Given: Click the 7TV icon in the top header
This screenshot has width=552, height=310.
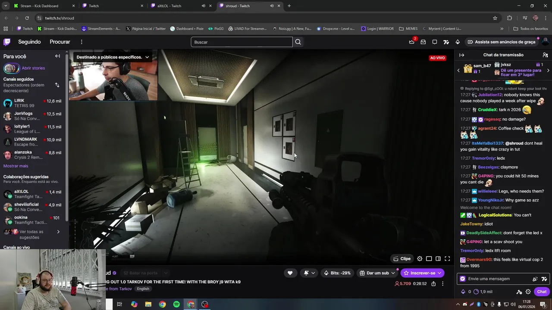Looking at the screenshot, I should [x=446, y=42].
